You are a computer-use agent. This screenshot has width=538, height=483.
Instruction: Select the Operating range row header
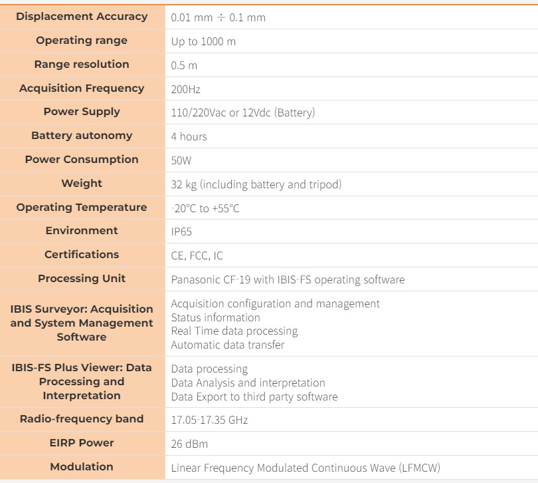82,41
